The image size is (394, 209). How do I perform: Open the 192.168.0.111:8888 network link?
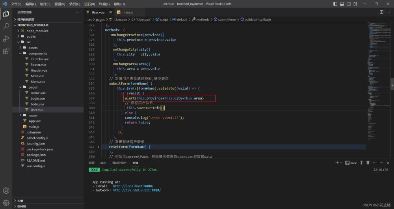point(136,190)
